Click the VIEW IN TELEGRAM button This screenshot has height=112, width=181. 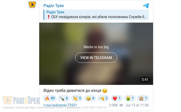tap(96, 58)
